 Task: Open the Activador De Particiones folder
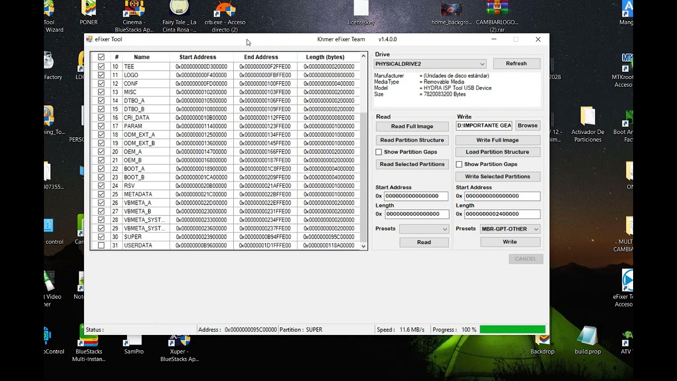588,125
